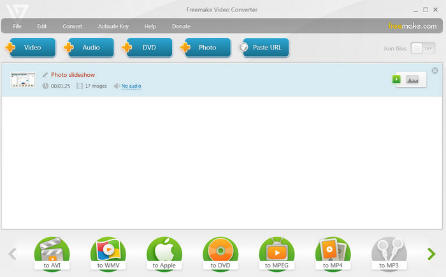This screenshot has width=446, height=277.
Task: Open the Donate menu
Action: tap(181, 26)
